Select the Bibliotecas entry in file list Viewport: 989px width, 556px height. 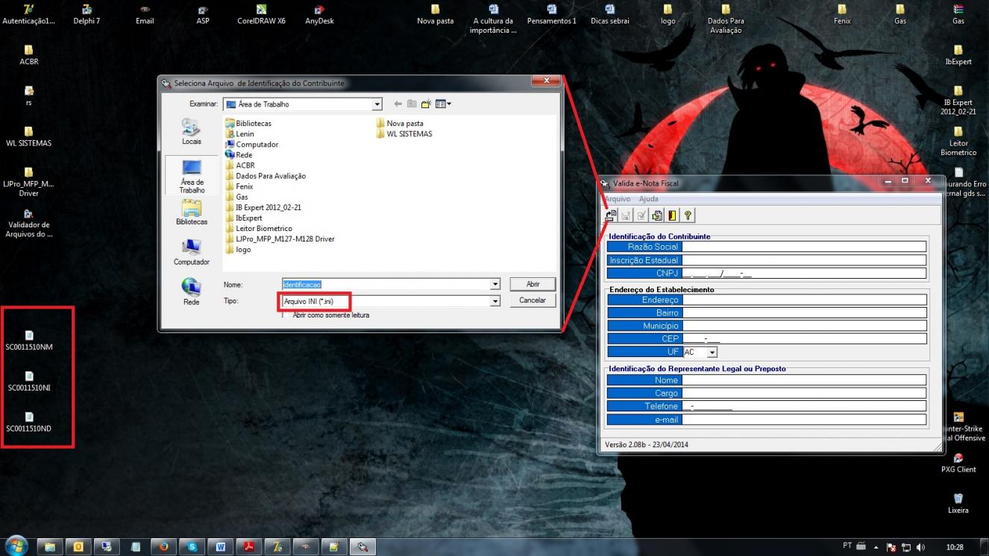248,124
